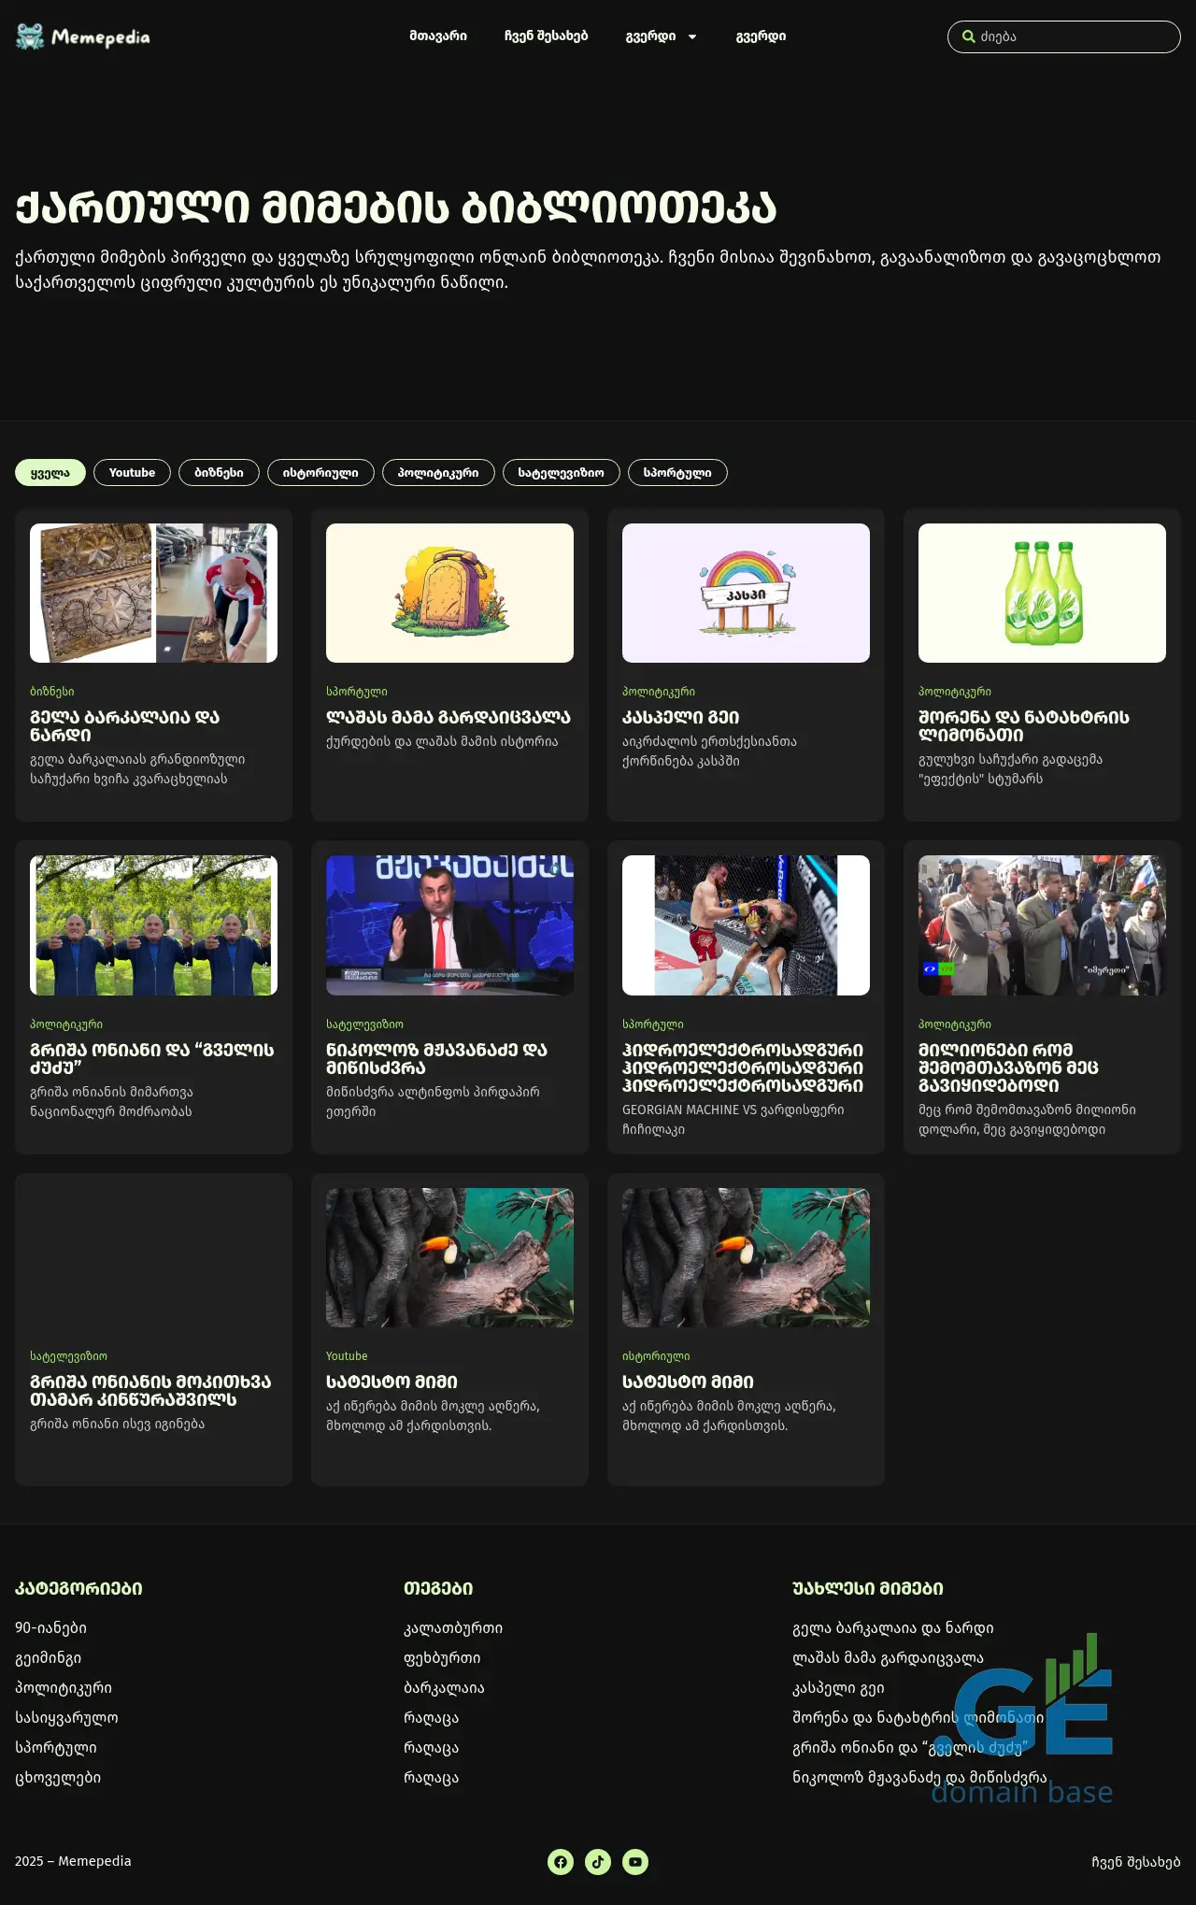This screenshot has height=1905, width=1196.
Task: Open footer category link 90-იანები
Action: pyautogui.click(x=50, y=1628)
